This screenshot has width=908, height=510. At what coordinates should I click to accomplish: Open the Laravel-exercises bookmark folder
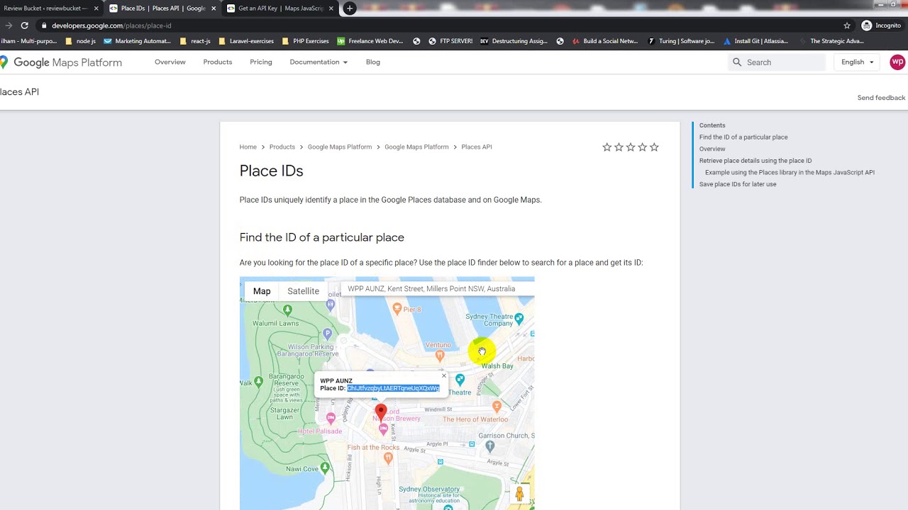coord(246,41)
